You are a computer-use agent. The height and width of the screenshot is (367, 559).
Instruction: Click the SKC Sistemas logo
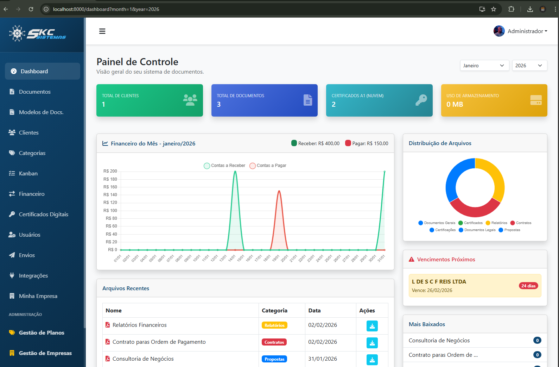[38, 34]
